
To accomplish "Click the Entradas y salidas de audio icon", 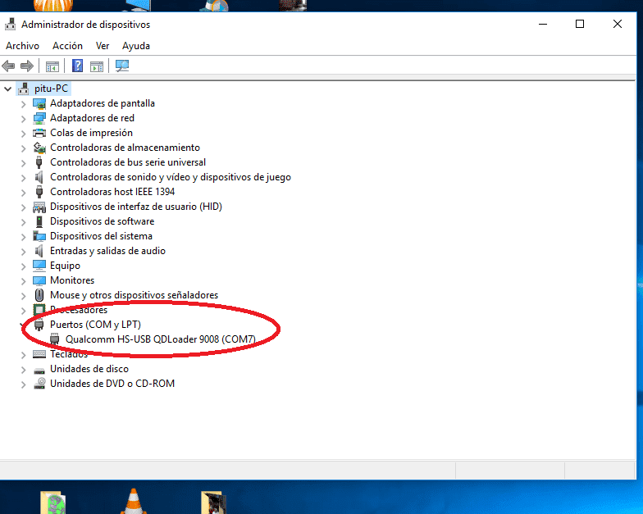I will pos(39,251).
